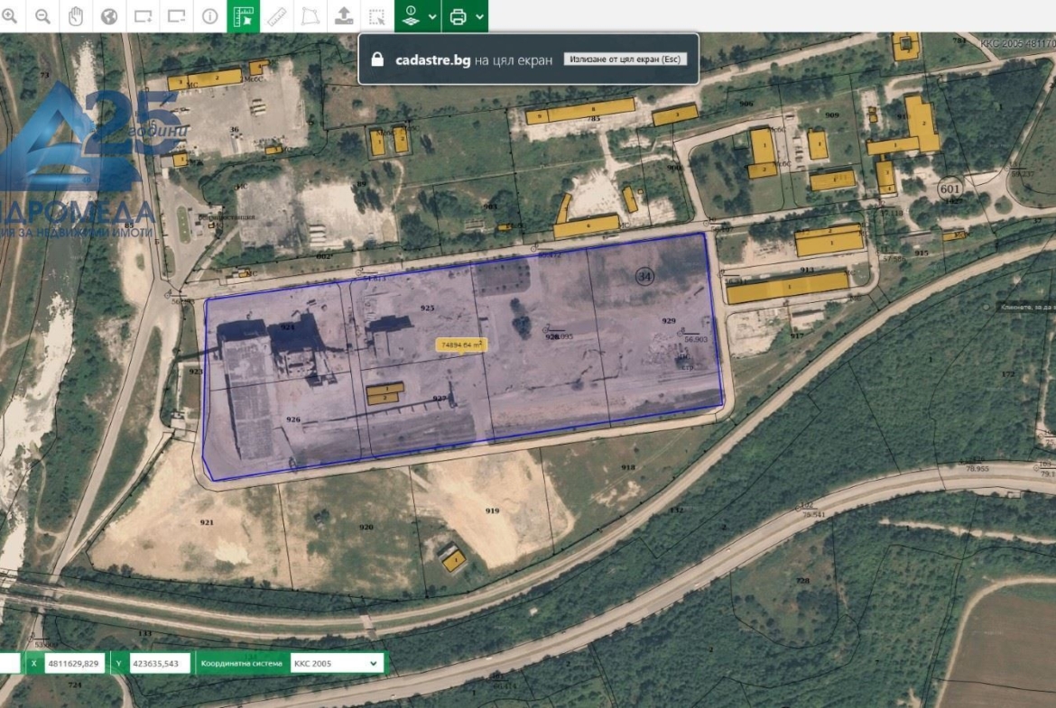Click the globe full extent icon
Screen dimensions: 1056x708
[109, 16]
